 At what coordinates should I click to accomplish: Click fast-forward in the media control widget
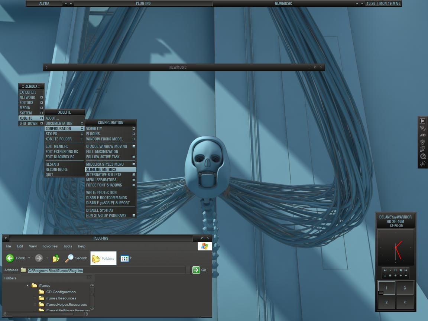pyautogui.click(x=406, y=270)
